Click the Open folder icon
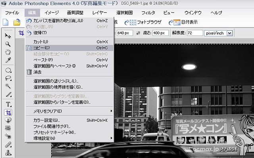The image size is (254, 158). 17,23
